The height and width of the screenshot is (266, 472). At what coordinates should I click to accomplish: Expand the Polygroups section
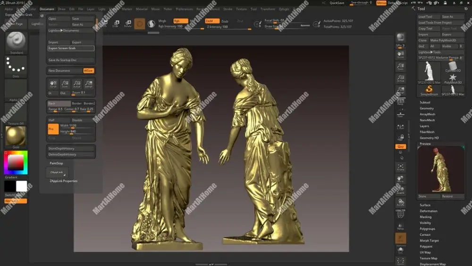[427, 229]
